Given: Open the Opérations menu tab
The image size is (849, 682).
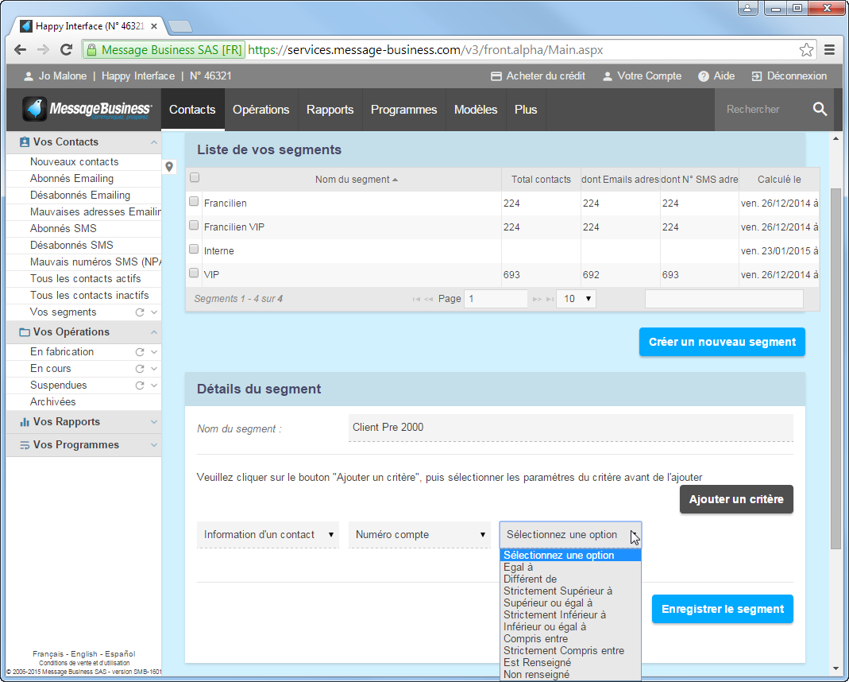Looking at the screenshot, I should (x=260, y=110).
